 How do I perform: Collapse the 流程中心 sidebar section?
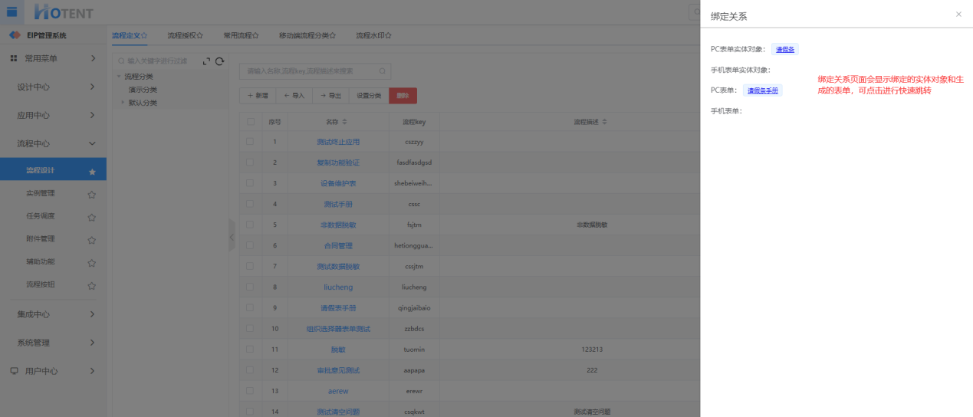92,143
